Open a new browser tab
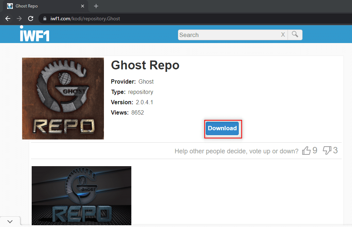The width and height of the screenshot is (352, 227). tap(96, 6)
